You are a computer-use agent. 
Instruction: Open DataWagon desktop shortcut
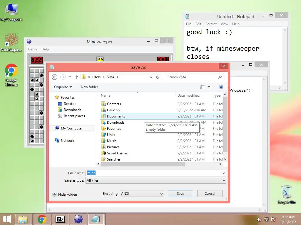pyautogui.click(x=11, y=42)
